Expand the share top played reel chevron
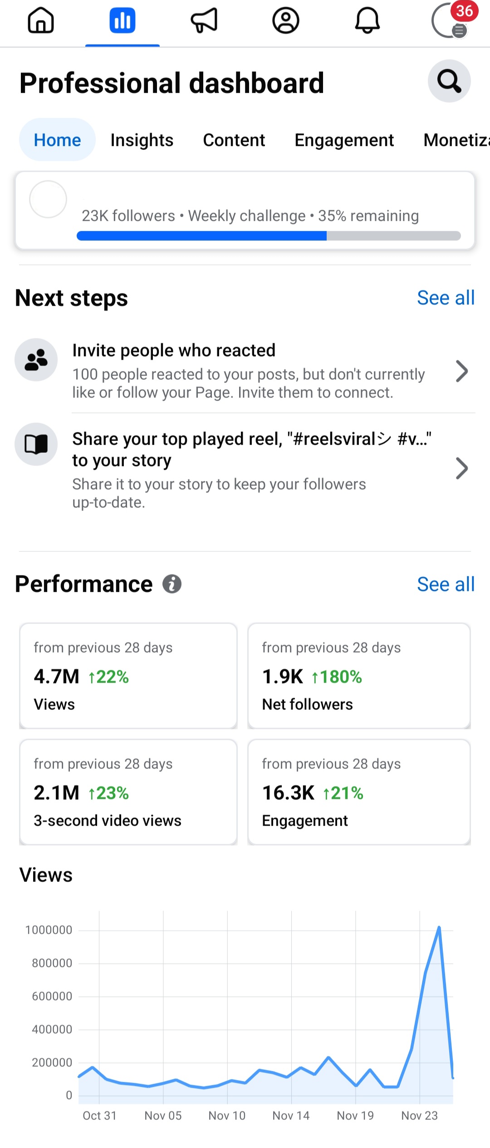The image size is (490, 1148). (462, 469)
